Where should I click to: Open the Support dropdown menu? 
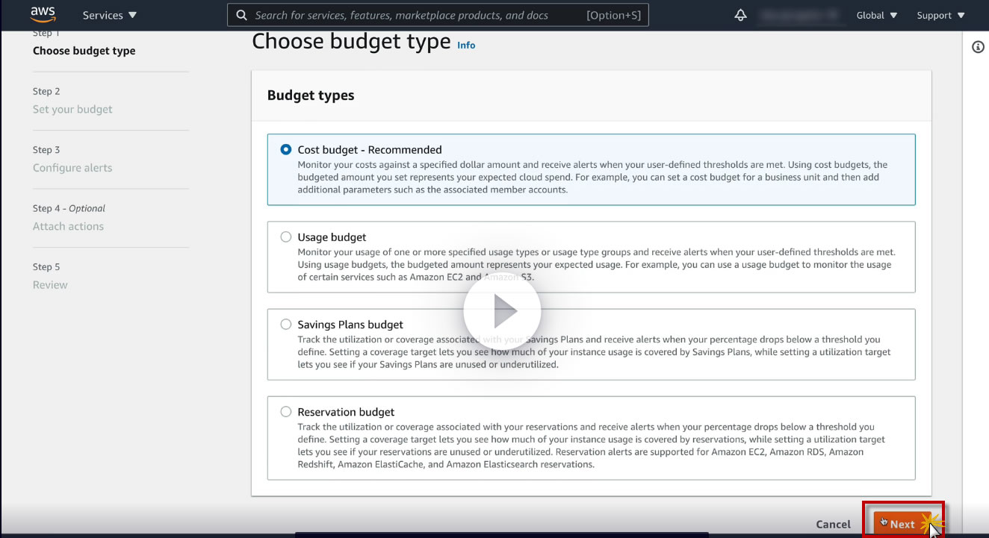coord(940,15)
